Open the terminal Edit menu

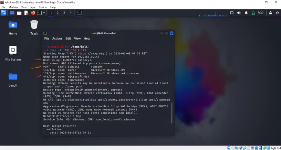[68, 38]
